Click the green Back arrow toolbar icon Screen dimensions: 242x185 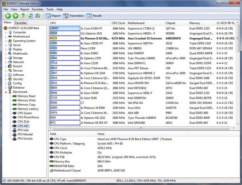[8, 16]
